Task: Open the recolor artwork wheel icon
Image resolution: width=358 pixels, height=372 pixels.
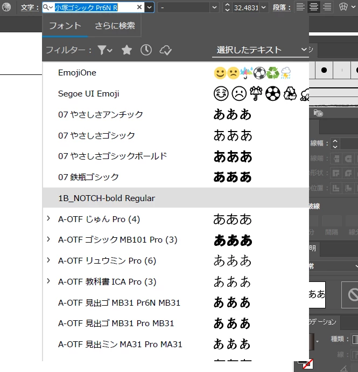Action: pos(6,7)
